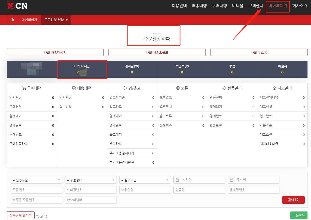Click the home icon in breadcrumb bar
The image size is (311, 220).
coord(12,20)
